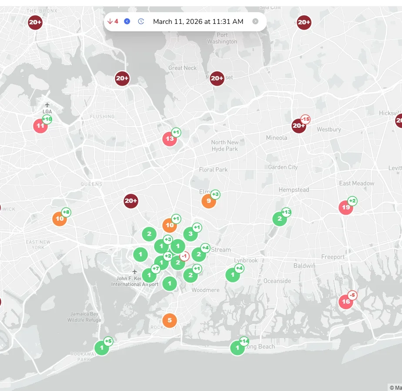Select the 11 marker near LGA airport
Screen dimensions: 402x391
click(x=40, y=126)
